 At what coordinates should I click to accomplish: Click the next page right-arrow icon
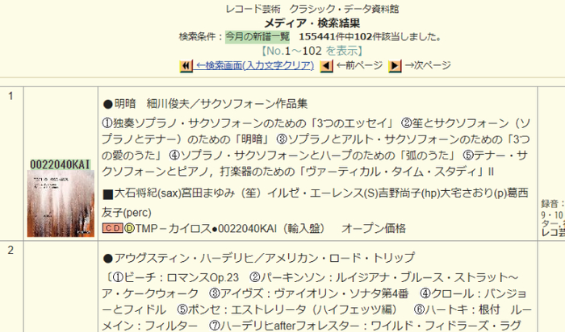pos(395,65)
